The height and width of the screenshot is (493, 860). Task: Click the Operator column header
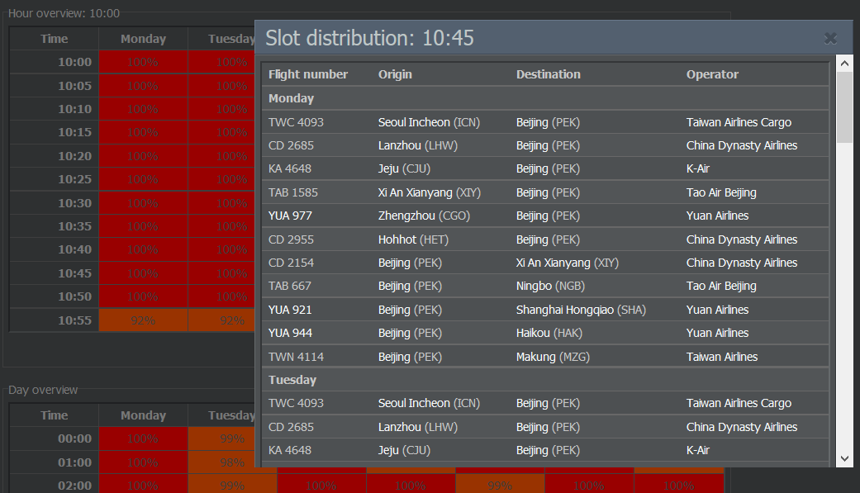pyautogui.click(x=712, y=74)
